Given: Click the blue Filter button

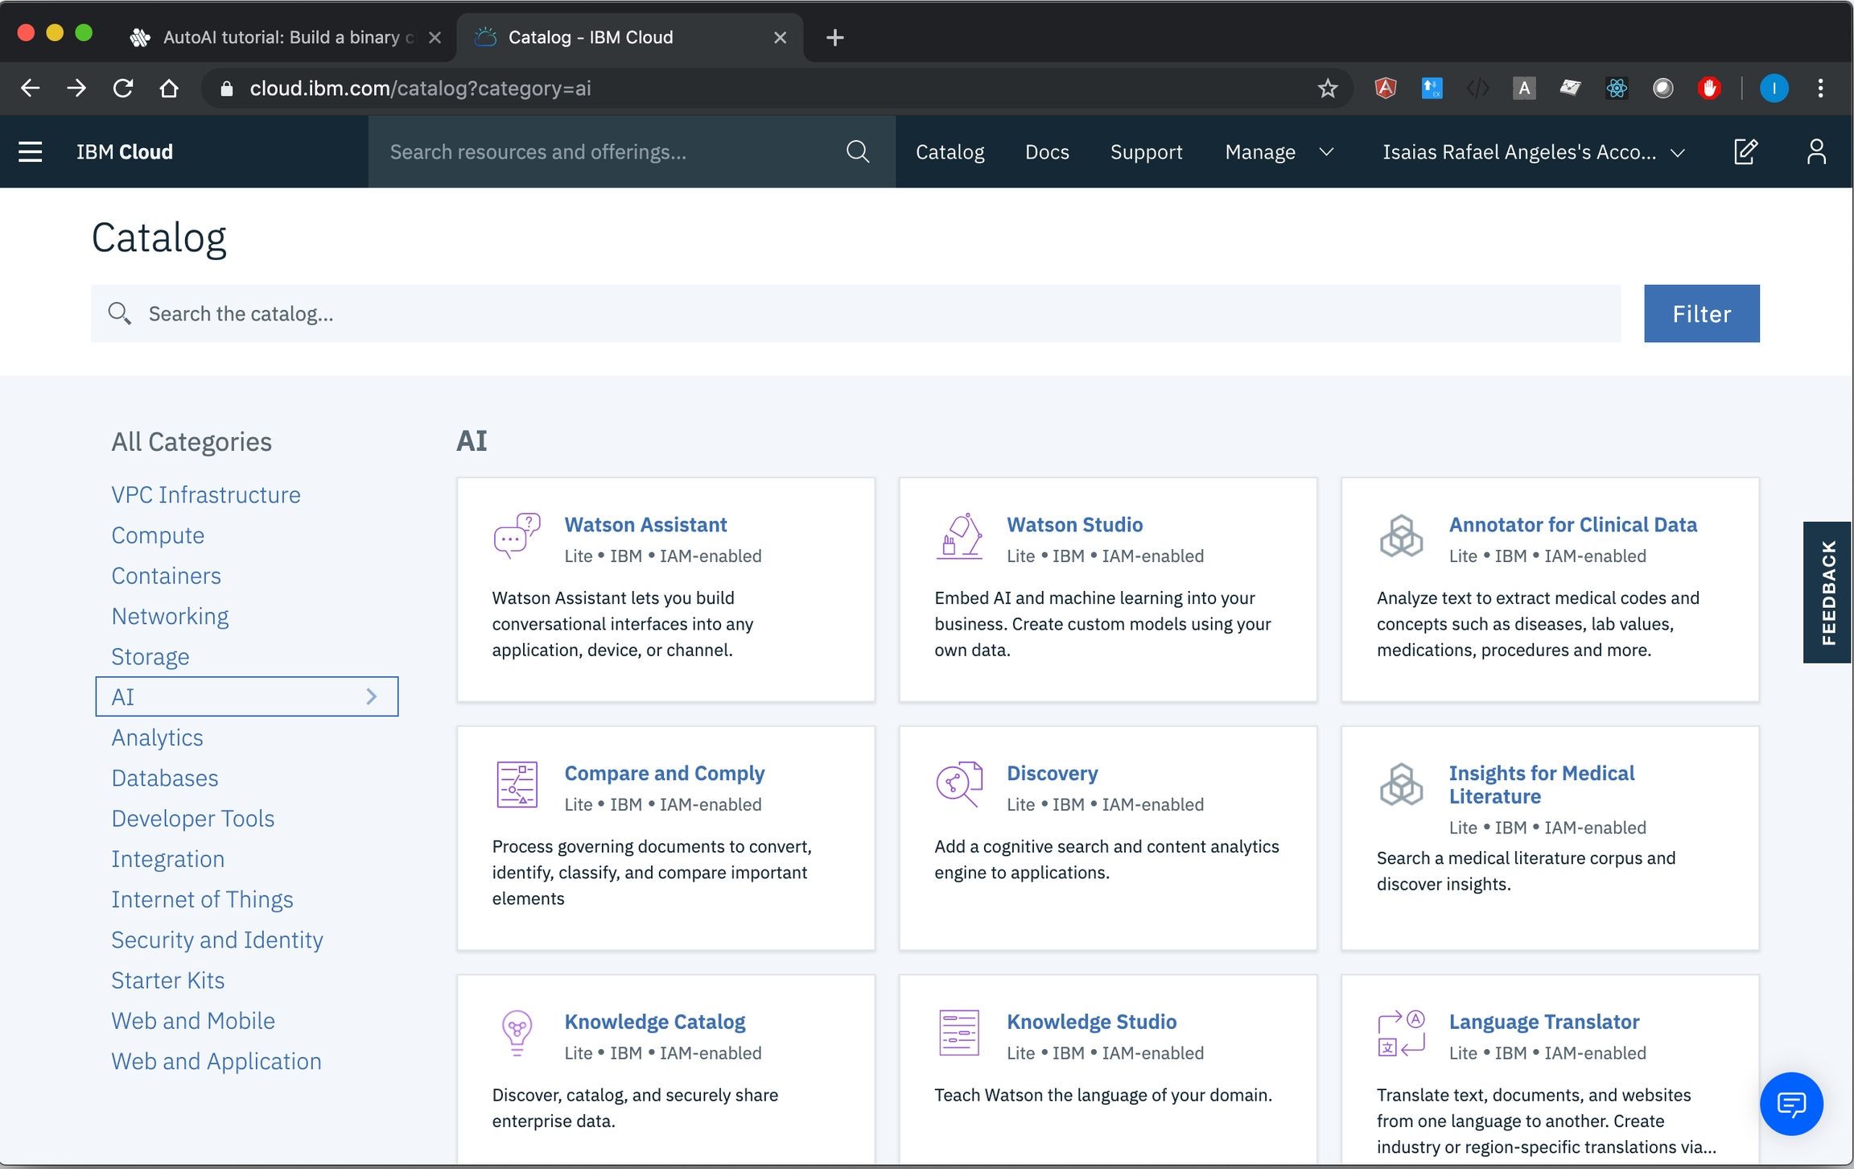Looking at the screenshot, I should click(x=1701, y=313).
